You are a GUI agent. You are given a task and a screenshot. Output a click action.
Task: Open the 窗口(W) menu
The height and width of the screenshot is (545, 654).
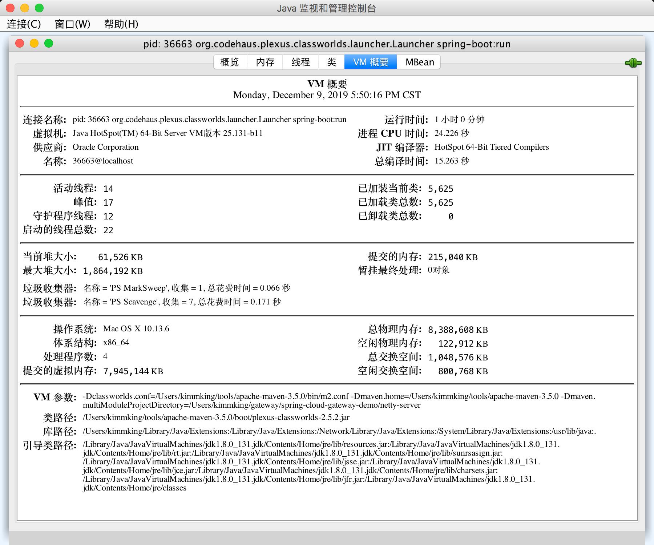click(x=72, y=24)
